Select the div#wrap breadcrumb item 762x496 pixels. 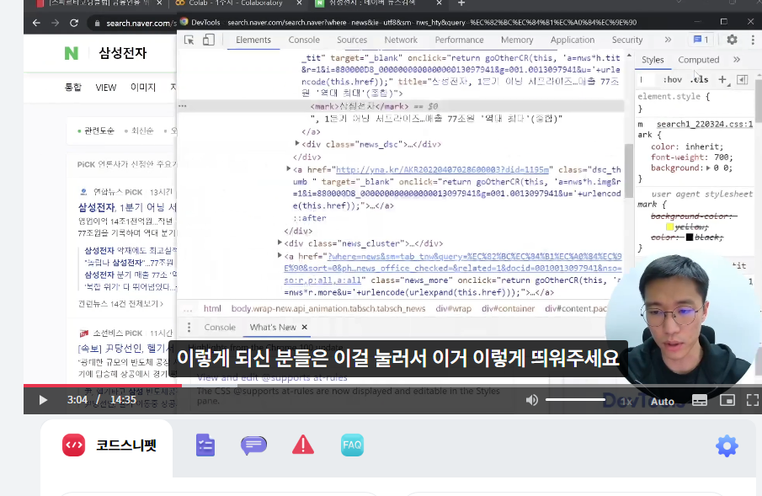pyautogui.click(x=453, y=309)
